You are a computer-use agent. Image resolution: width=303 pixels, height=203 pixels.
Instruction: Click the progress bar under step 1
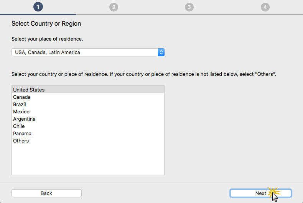[x=38, y=15]
